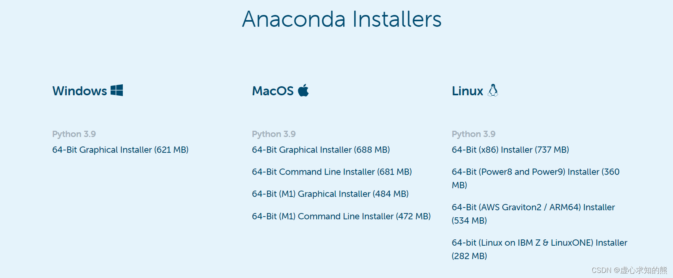Download the MacOS 64-Bit Graphical Installer (688 MB)

[x=321, y=150]
